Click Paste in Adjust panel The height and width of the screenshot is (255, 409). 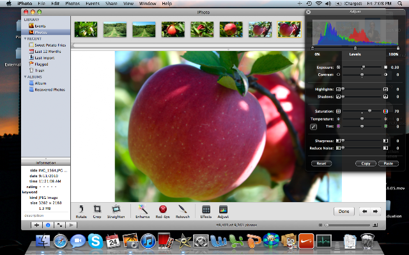click(x=389, y=163)
